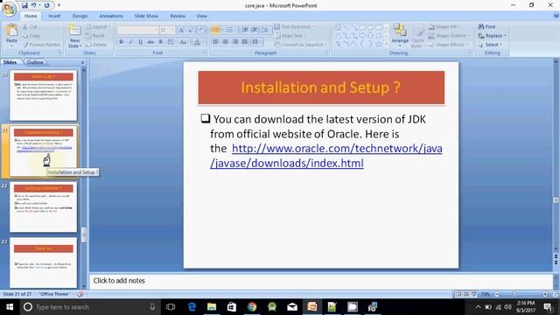Expand the Shape Outline menu
Viewport: 560px width, 315px height.
(x=449, y=36)
